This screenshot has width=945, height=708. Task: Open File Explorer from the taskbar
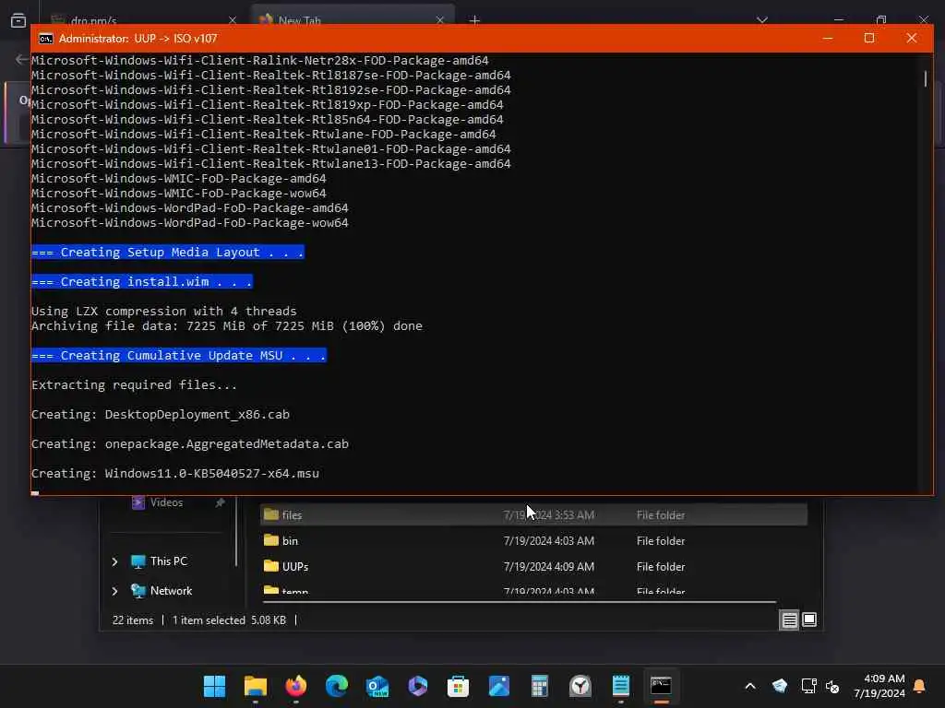click(x=256, y=686)
